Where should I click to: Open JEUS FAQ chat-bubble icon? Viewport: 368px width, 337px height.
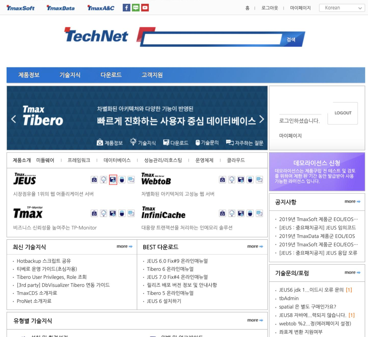coord(131,180)
